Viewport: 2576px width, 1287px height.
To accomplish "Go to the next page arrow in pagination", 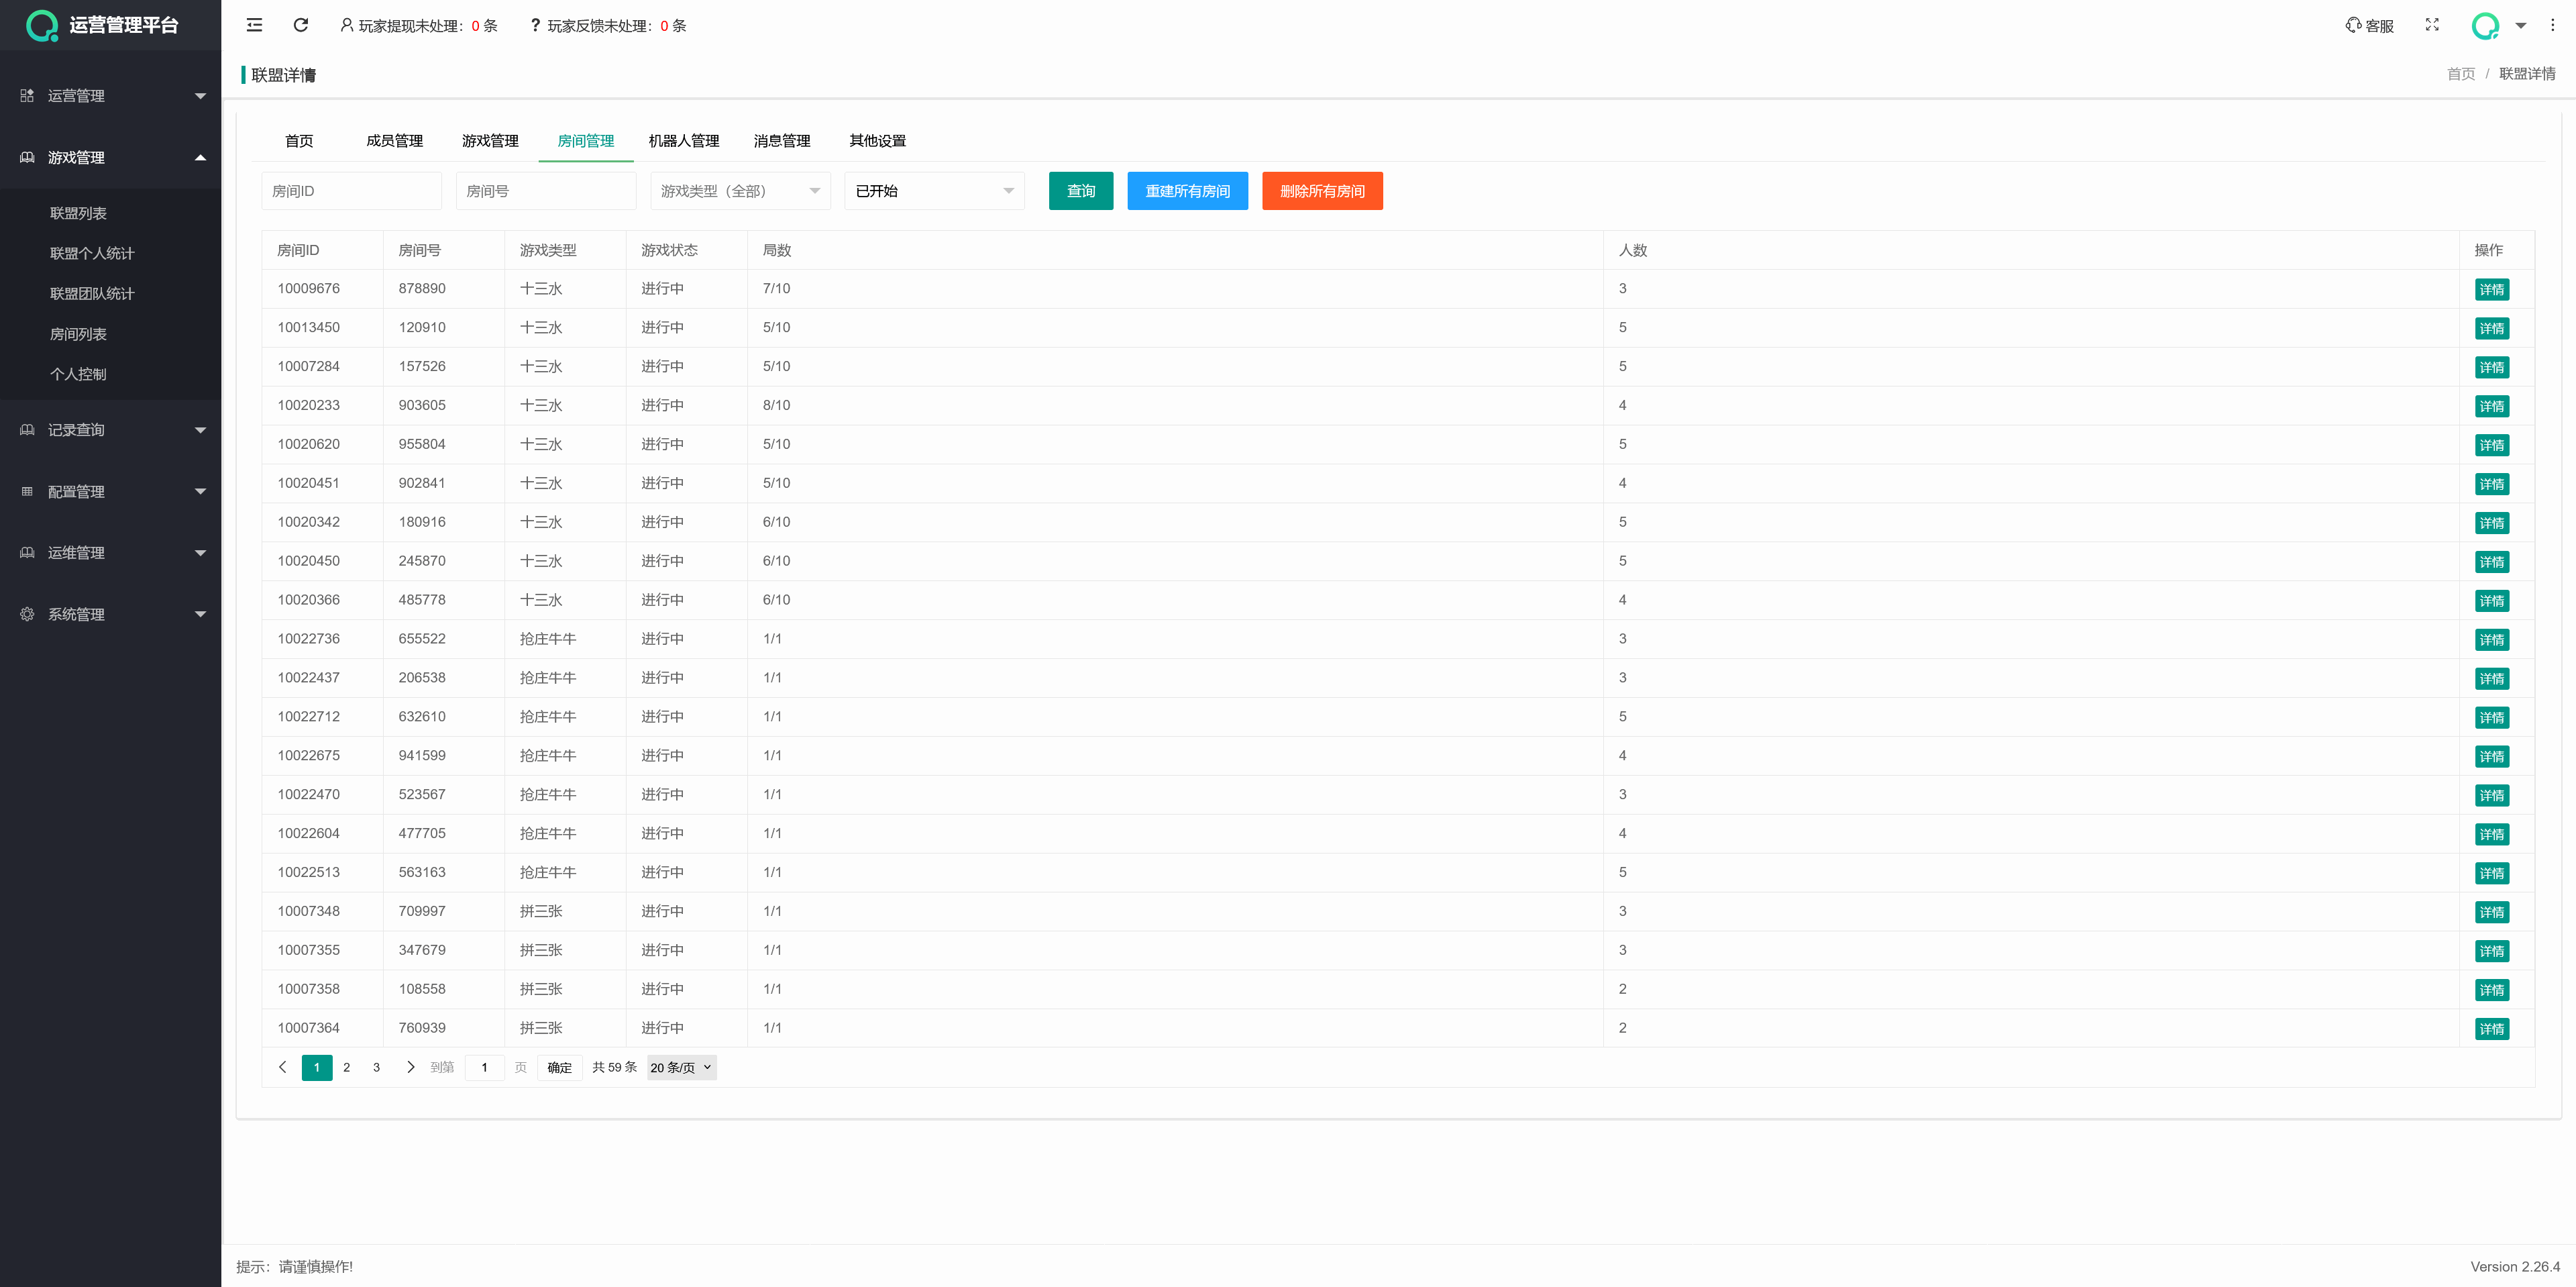I will click(410, 1067).
